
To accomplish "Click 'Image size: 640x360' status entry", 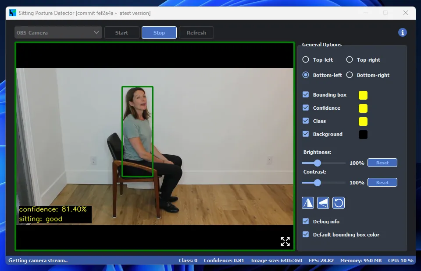I will pyautogui.click(x=276, y=261).
